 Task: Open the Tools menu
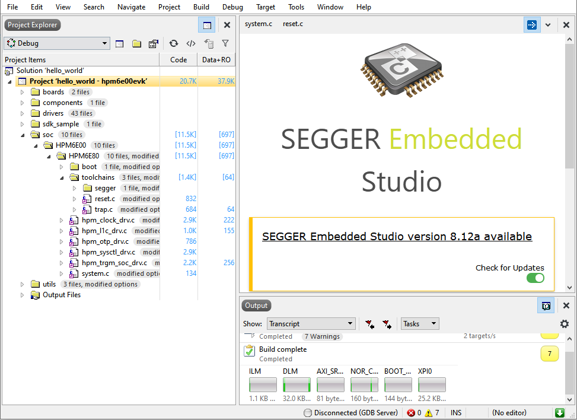(297, 7)
